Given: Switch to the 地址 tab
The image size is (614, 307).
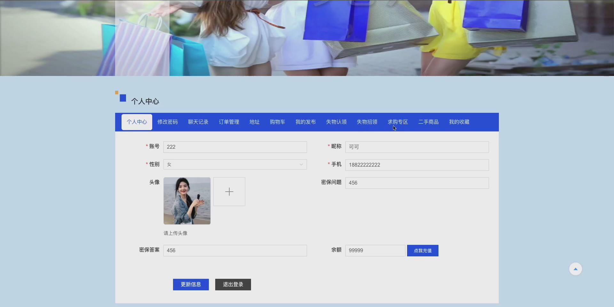Looking at the screenshot, I should point(254,122).
